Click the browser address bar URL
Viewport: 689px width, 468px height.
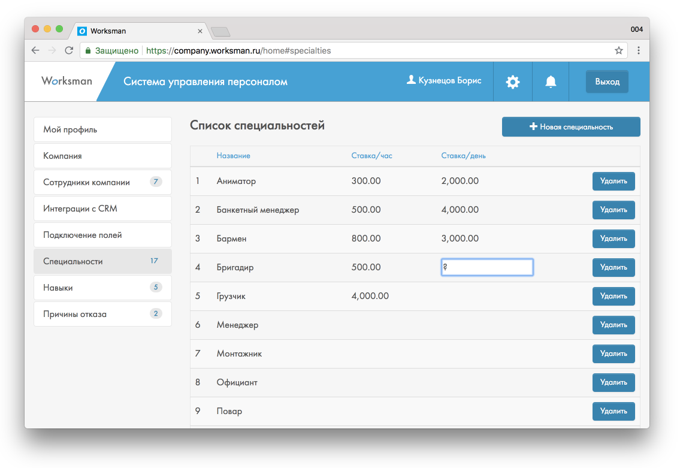click(238, 50)
